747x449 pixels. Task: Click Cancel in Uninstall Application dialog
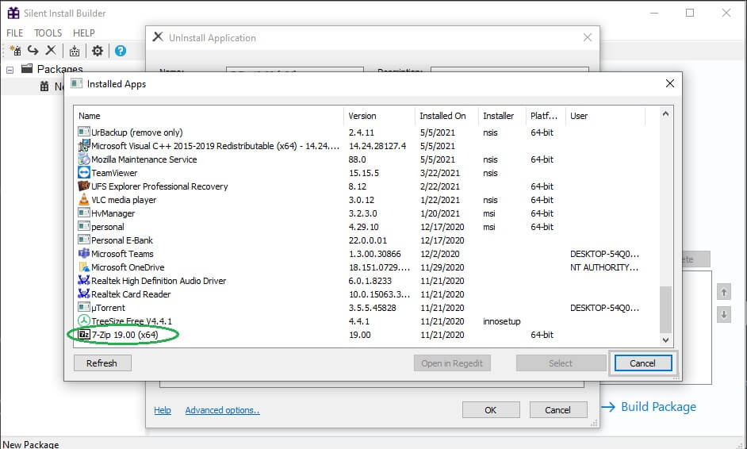(557, 410)
